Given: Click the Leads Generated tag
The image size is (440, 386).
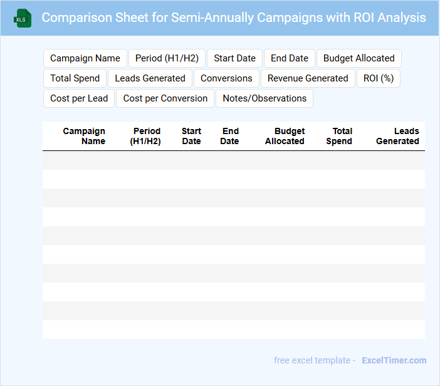Looking at the screenshot, I should 150,78.
